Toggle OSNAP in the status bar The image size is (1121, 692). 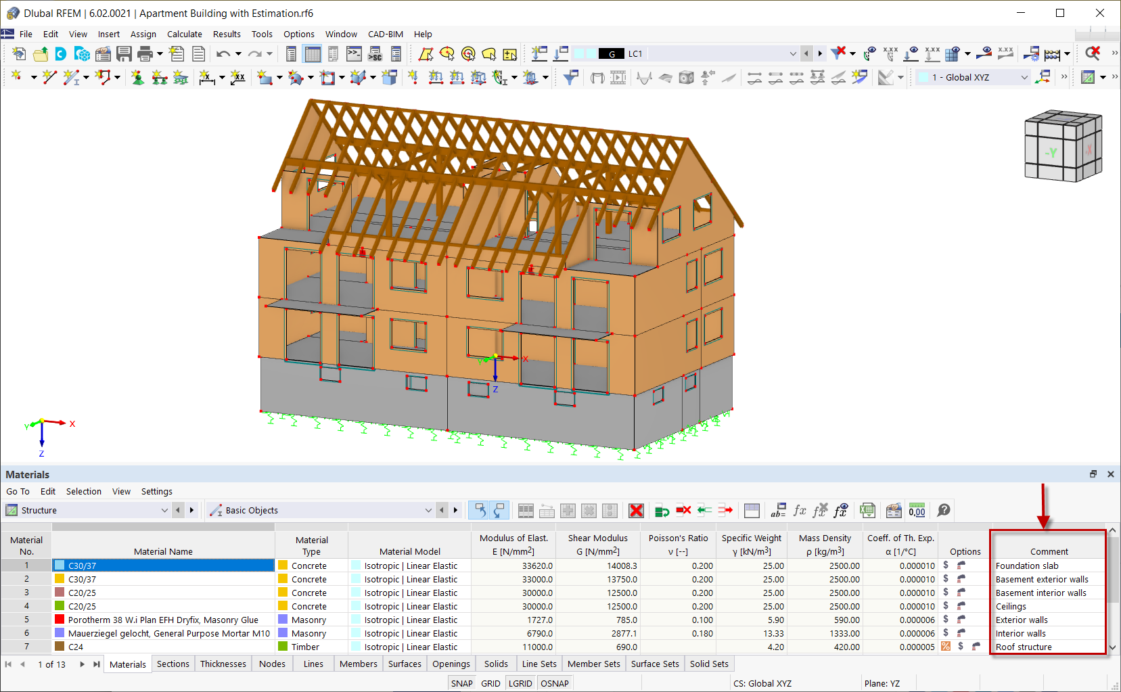pos(555,683)
